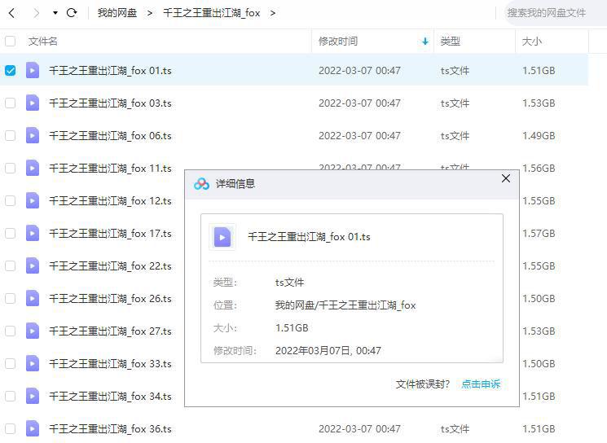Open the navigation history dropdown arrow
This screenshot has width=607, height=443.
coord(55,13)
